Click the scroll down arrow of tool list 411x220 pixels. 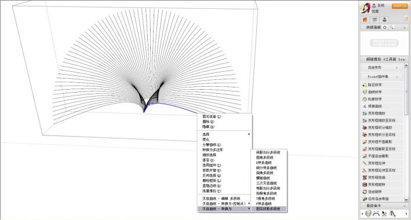point(406,200)
